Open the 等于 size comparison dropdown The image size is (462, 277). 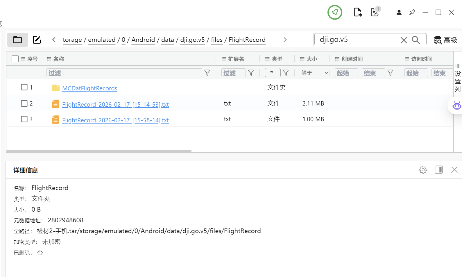[315, 73]
